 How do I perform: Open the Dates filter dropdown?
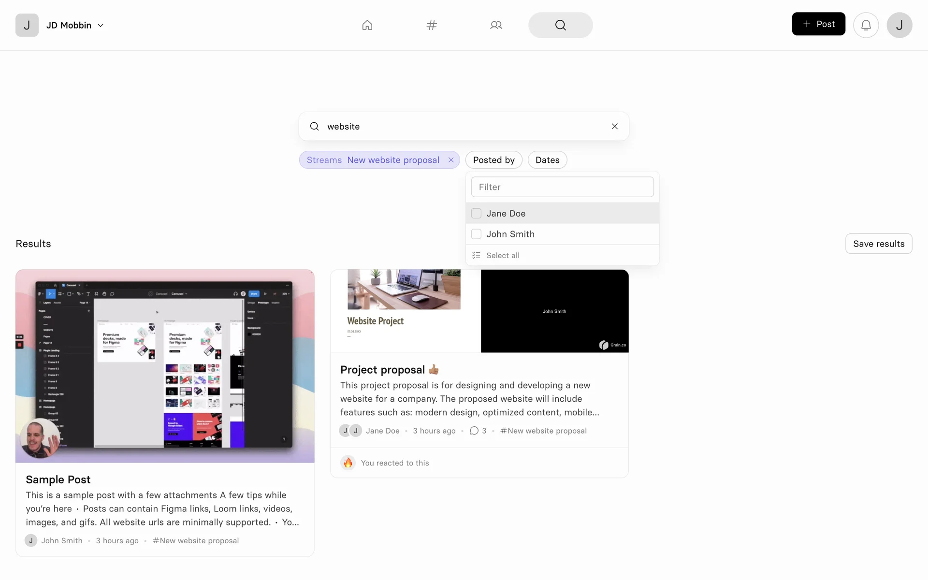pyautogui.click(x=547, y=160)
